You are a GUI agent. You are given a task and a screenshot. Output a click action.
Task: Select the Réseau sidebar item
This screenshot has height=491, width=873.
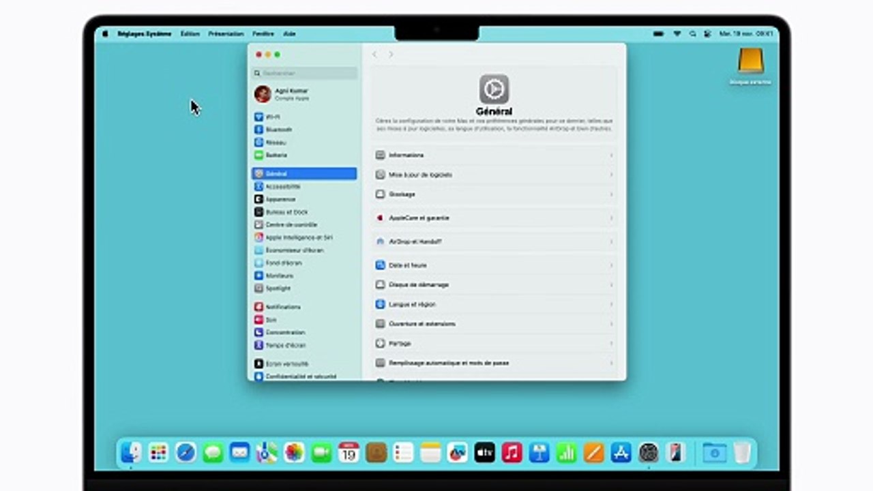(x=304, y=143)
